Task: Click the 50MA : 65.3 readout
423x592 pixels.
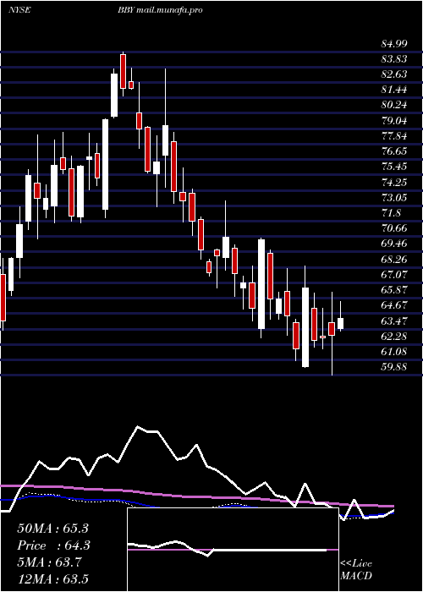Action: (x=52, y=529)
